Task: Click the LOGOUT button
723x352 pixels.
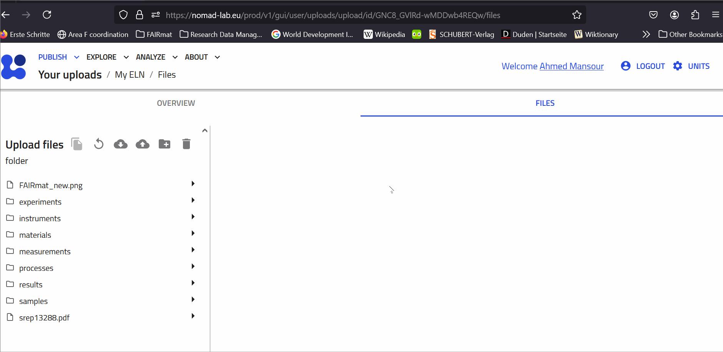Action: pyautogui.click(x=643, y=66)
